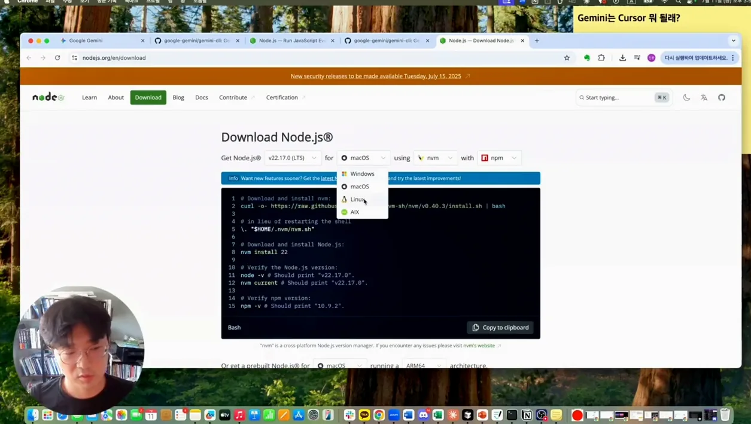751x424 pixels.
Task: Switch to Node.js Run JavaScript Everywhere tab
Action: click(292, 41)
